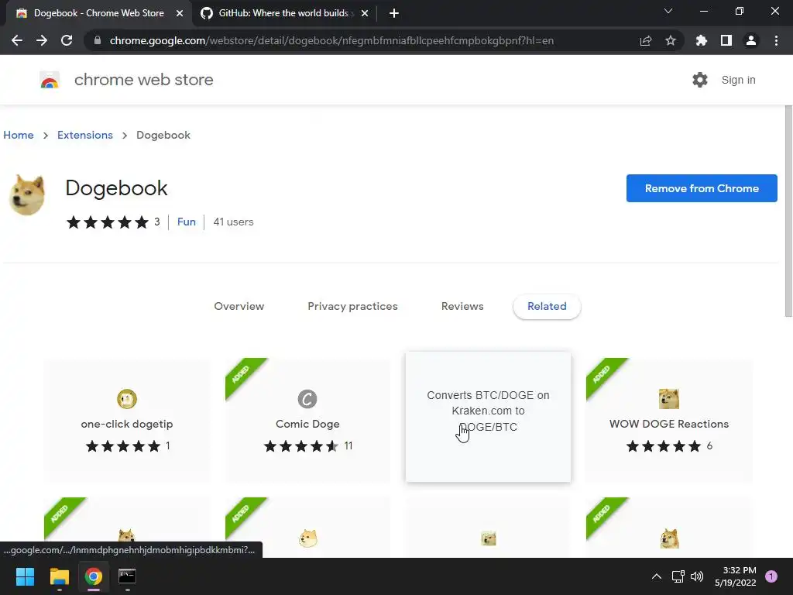This screenshot has width=793, height=595.
Task: Click the Chrome Web Store rainbow logo
Action: [x=50, y=80]
